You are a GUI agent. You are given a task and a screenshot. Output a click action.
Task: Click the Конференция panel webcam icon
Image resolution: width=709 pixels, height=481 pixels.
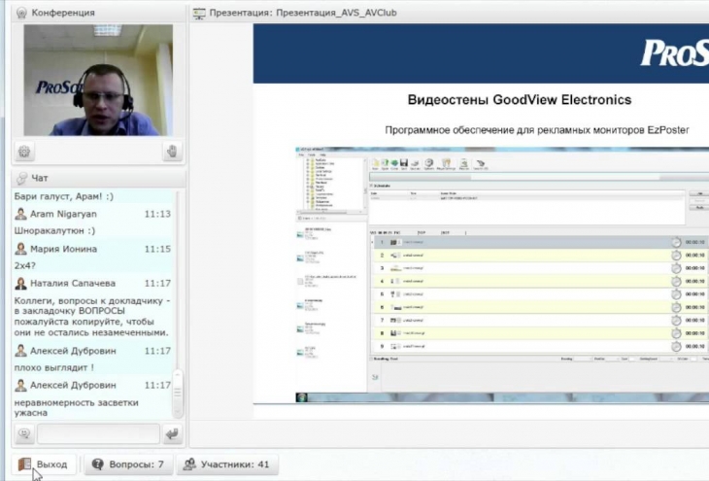[21, 13]
